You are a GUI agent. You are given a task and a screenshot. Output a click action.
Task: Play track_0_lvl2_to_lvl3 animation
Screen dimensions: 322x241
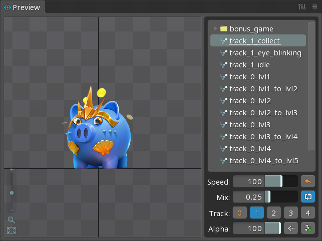tap(263, 113)
